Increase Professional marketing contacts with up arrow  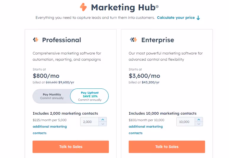(103, 119)
